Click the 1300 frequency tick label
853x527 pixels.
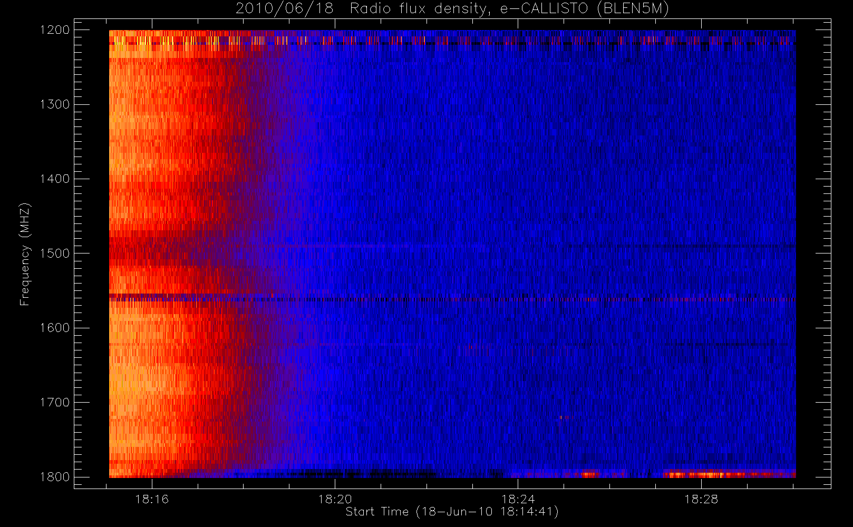pyautogui.click(x=55, y=104)
